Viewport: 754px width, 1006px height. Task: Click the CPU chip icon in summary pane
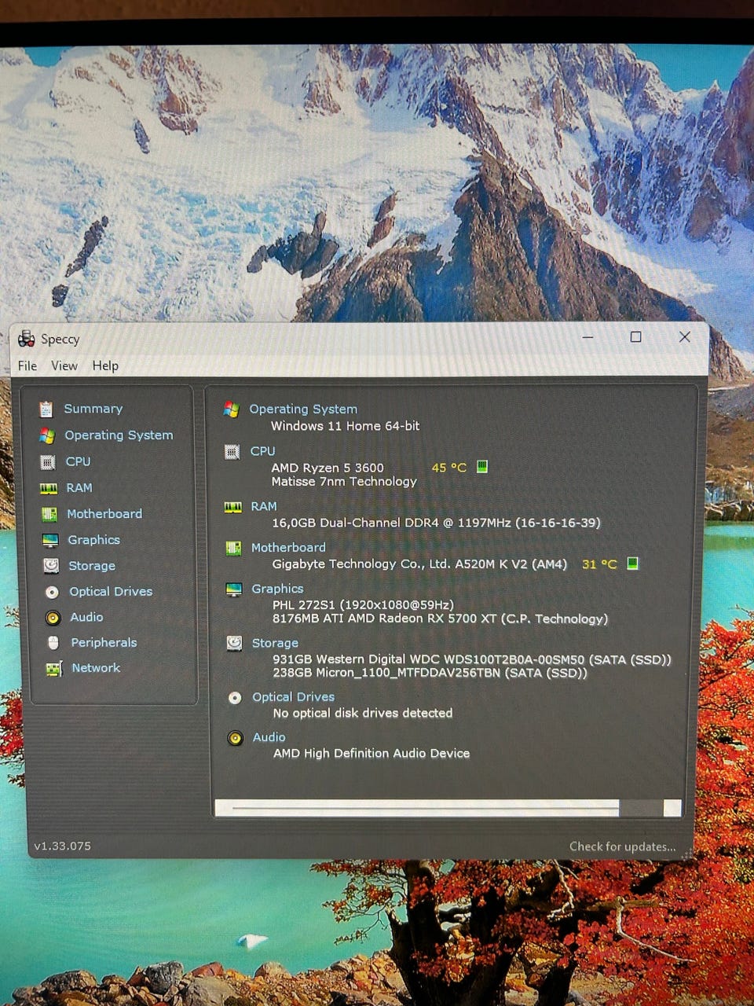pos(232,452)
